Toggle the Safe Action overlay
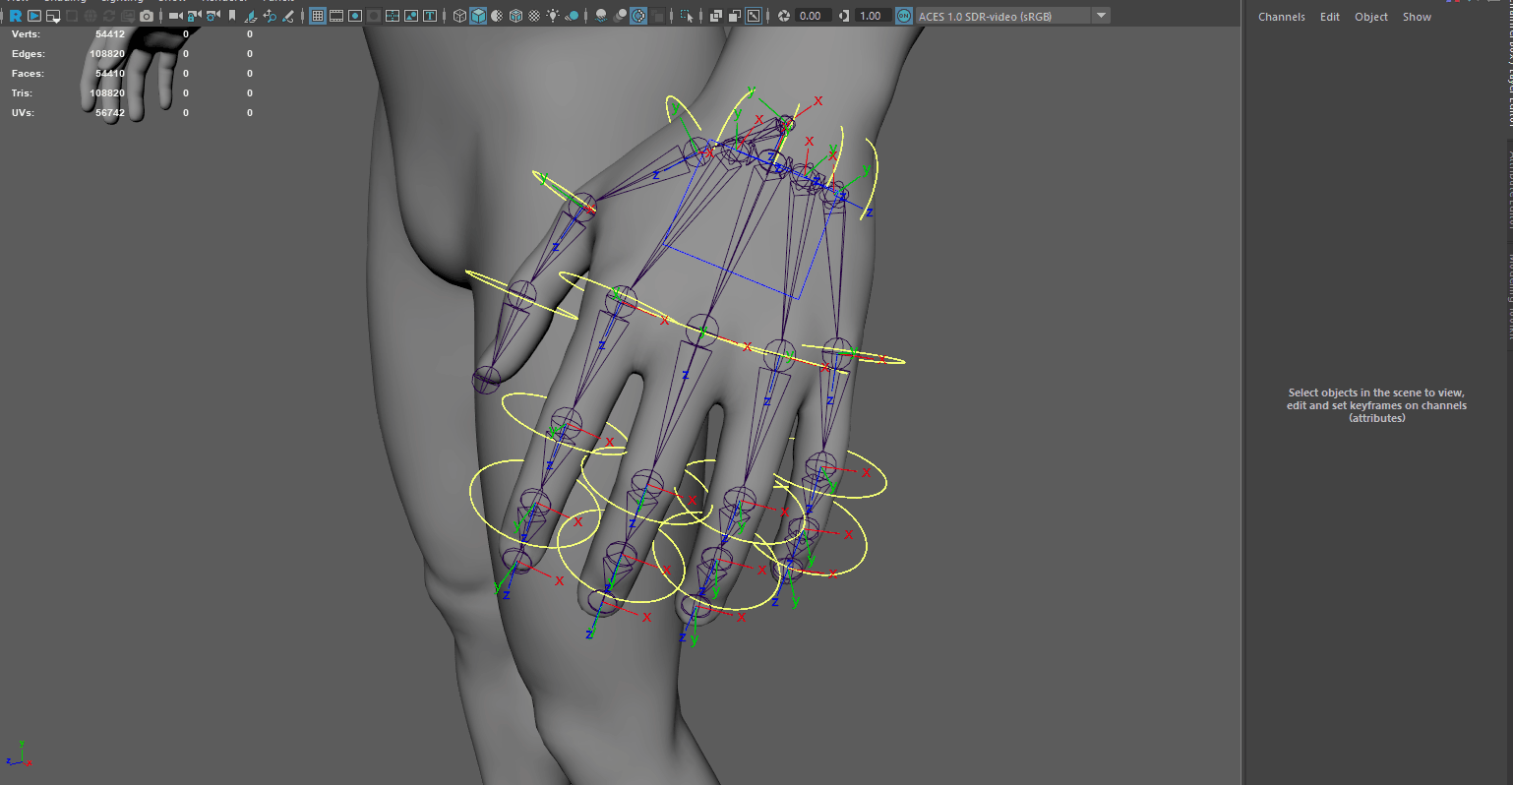1513x785 pixels. [411, 16]
